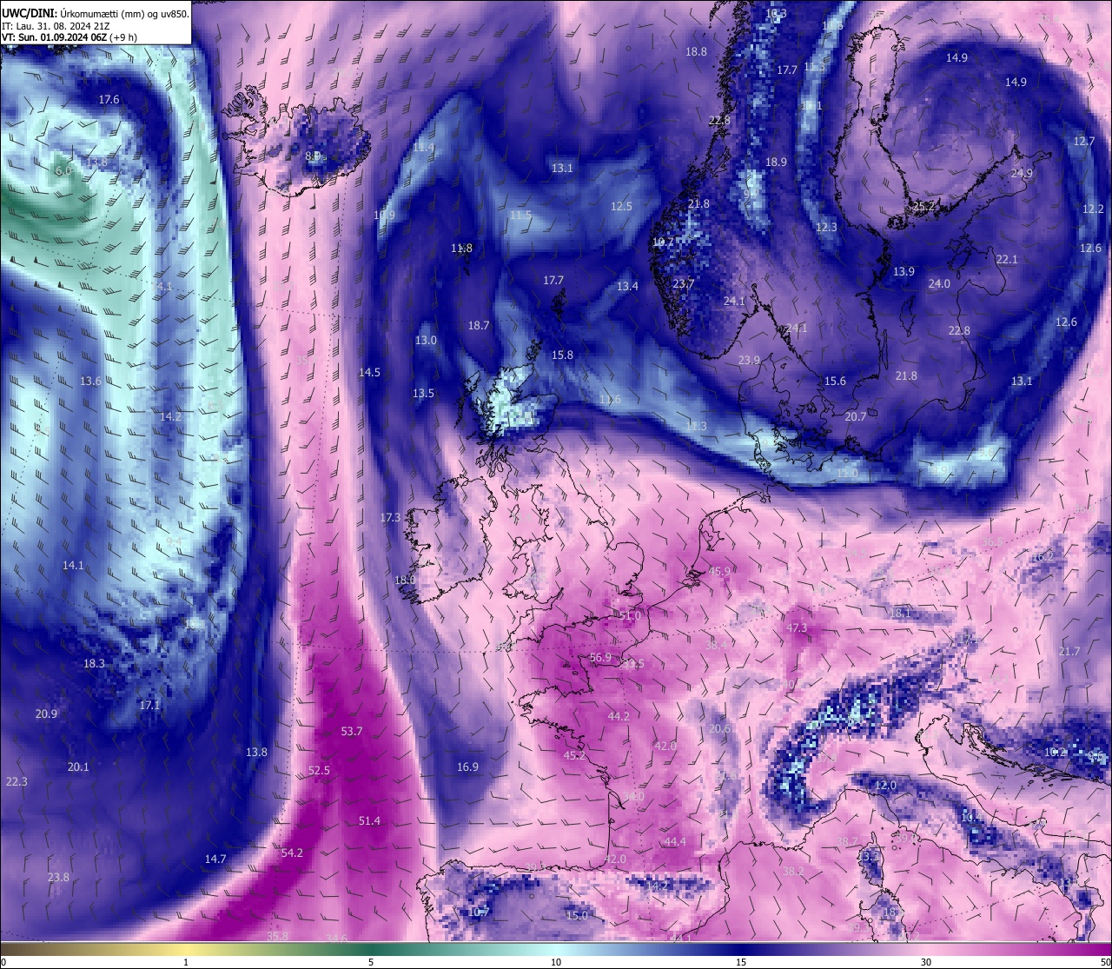Click the 23.9 map value

click(x=749, y=361)
